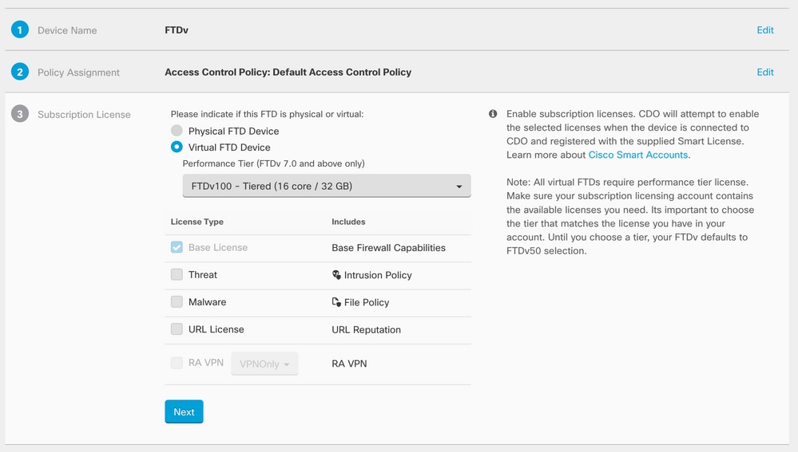The width and height of the screenshot is (798, 452).
Task: Click the URL Reputation text
Action: click(x=366, y=329)
